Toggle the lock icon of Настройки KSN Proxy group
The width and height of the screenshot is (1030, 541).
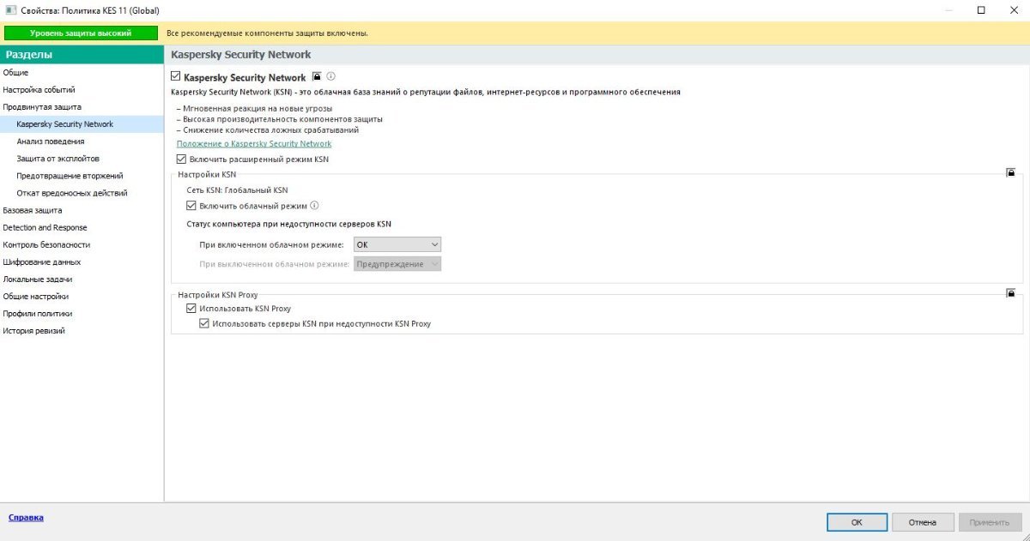[x=1011, y=293]
